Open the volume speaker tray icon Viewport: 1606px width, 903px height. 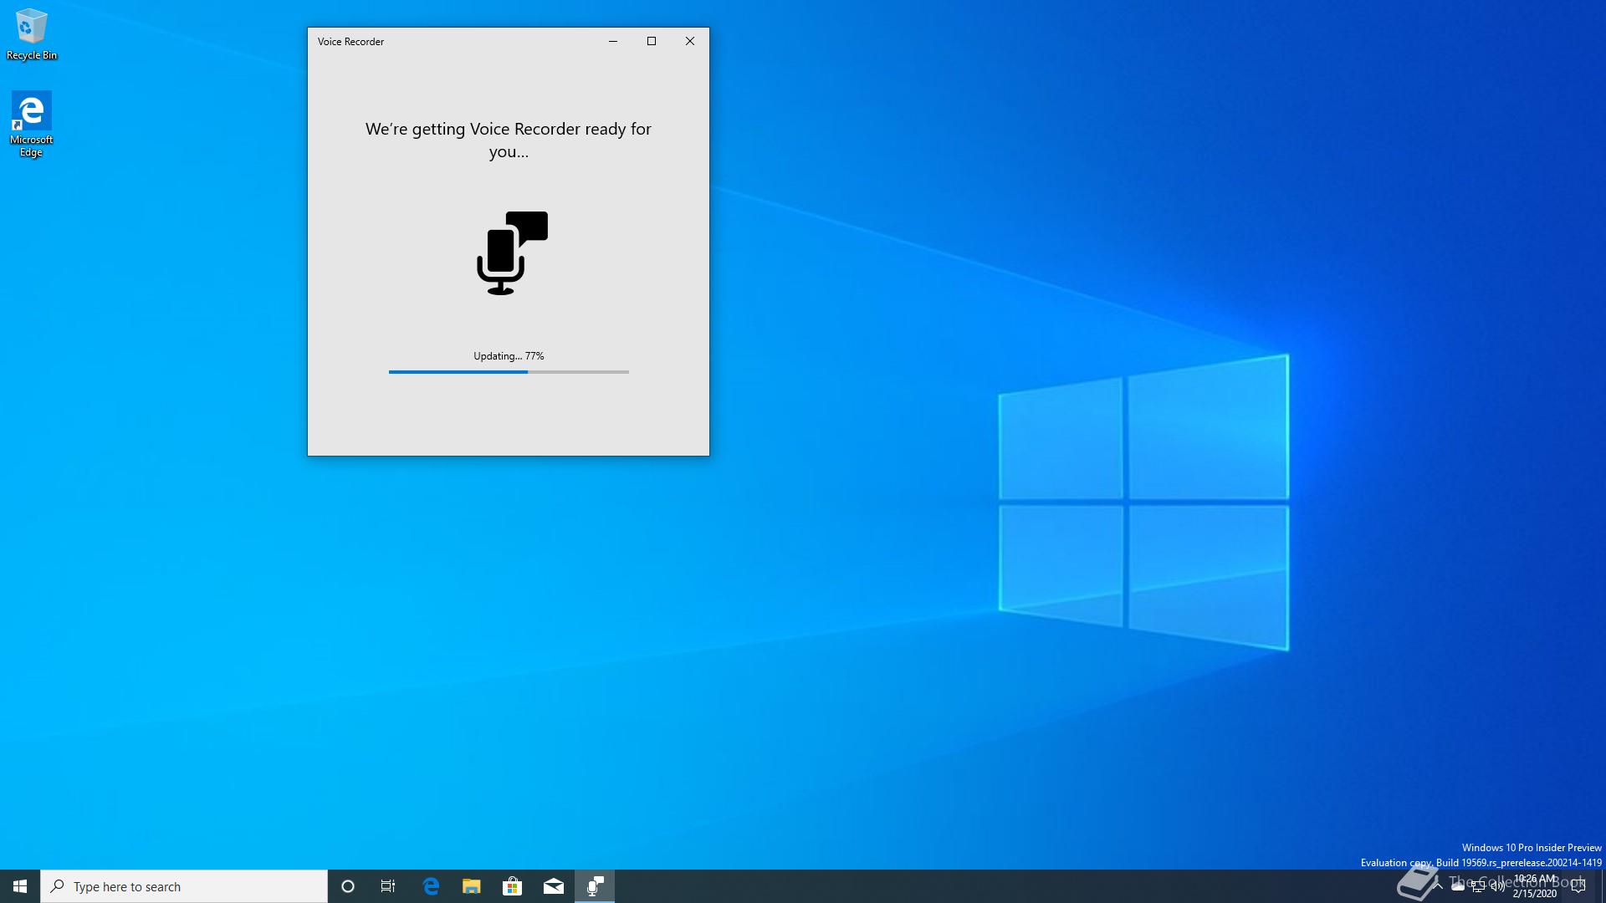(1498, 886)
